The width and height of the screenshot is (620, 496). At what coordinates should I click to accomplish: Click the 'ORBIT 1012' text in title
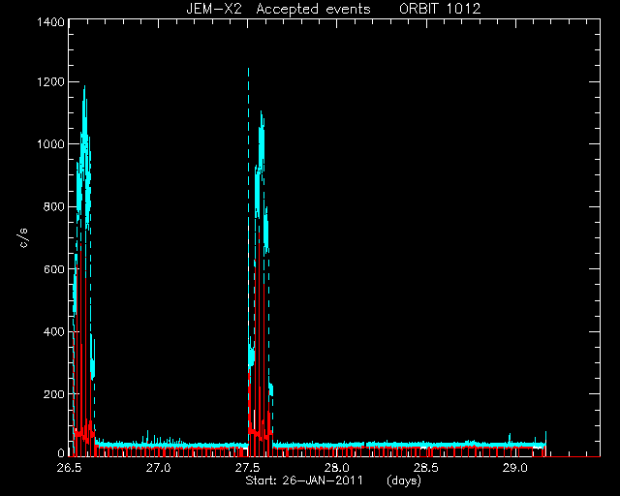(x=440, y=9)
